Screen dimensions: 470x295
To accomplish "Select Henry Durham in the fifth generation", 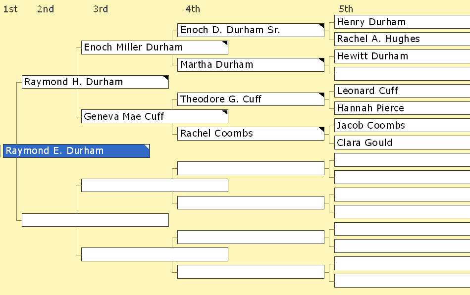I will 402,22.
